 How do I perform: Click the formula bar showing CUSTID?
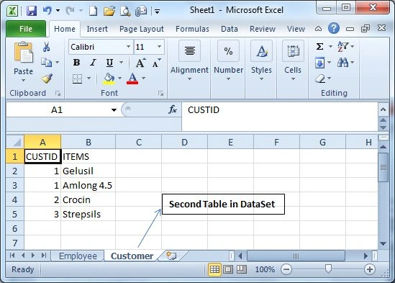point(280,116)
